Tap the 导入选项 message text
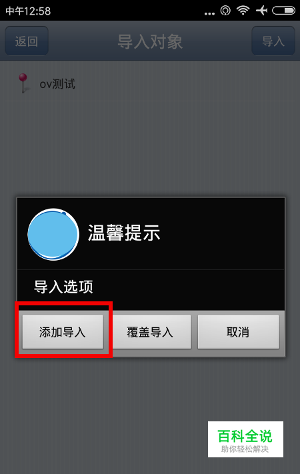Screen dimensions: 300x474 (x=63, y=287)
